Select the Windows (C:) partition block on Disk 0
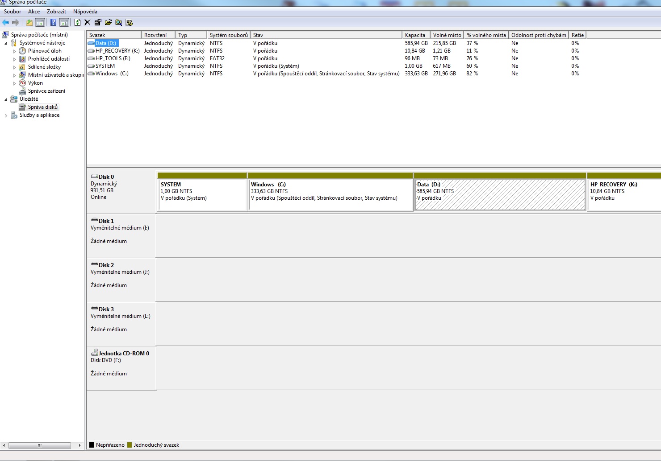 coord(330,195)
